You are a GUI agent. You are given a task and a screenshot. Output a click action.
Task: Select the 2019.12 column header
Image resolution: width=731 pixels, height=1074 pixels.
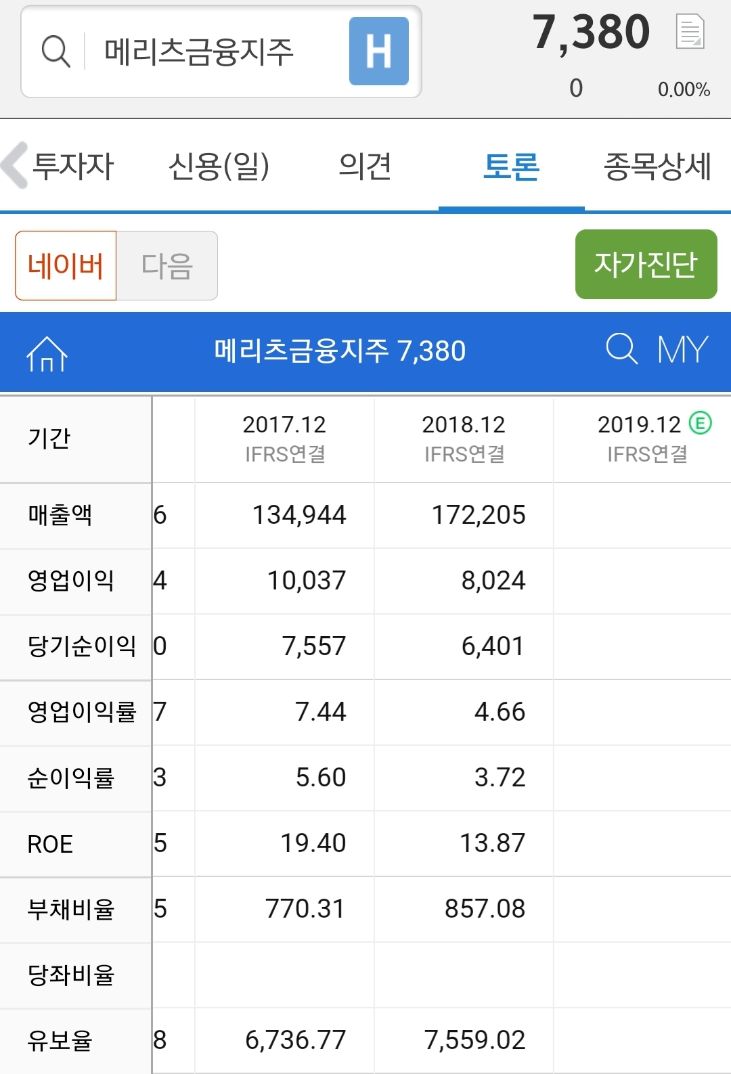[x=642, y=439]
